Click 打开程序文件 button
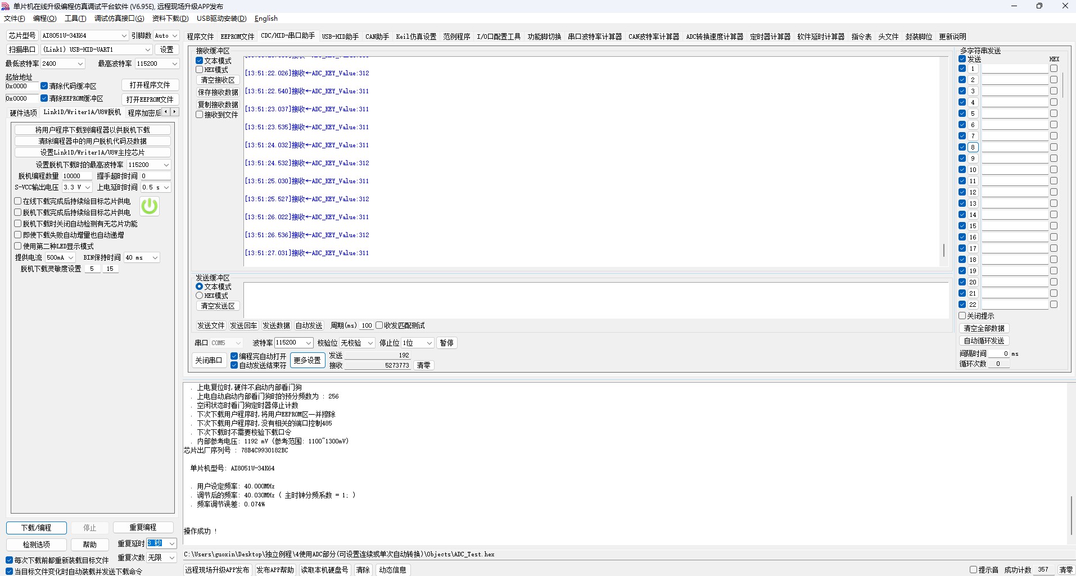 click(150, 85)
